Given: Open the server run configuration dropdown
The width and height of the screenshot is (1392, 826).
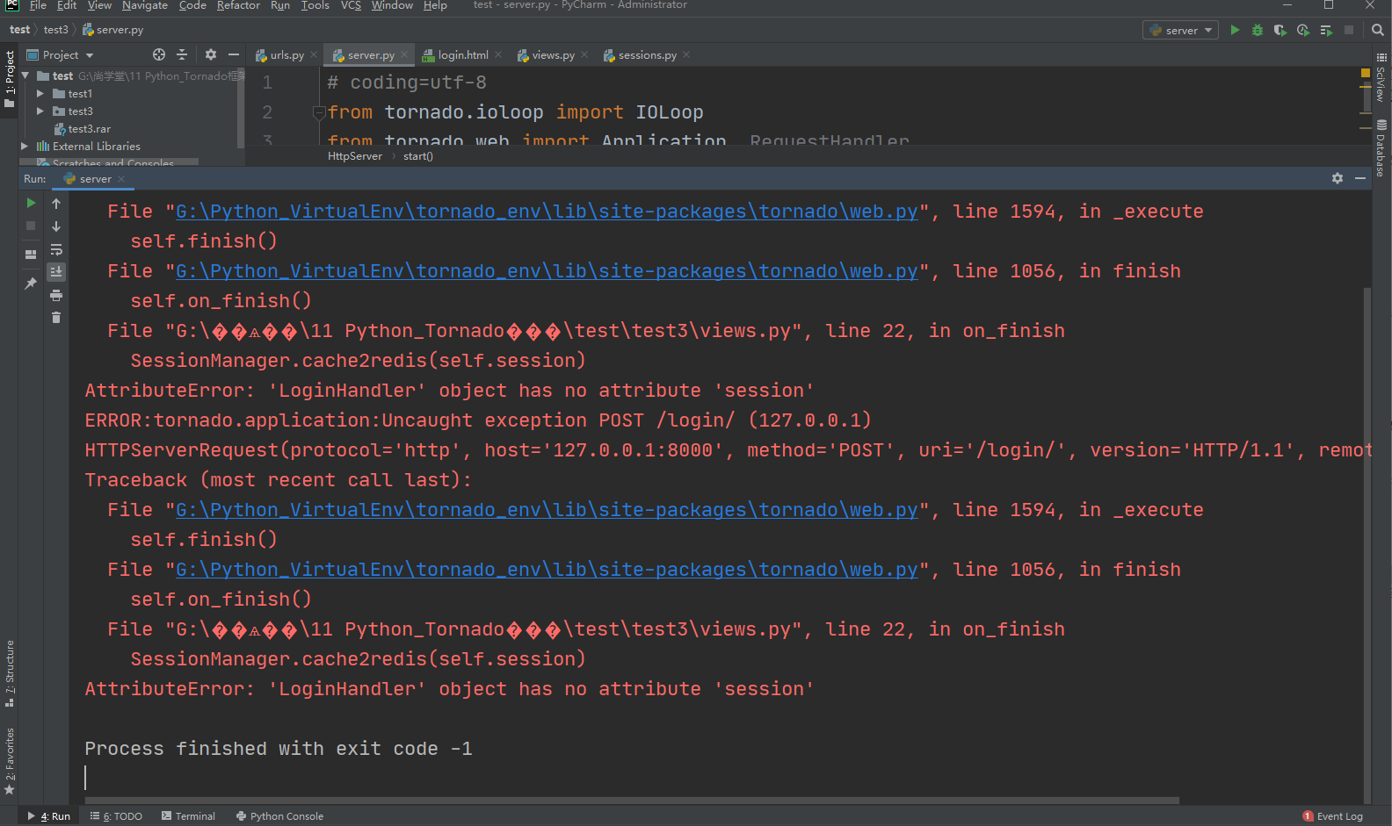Looking at the screenshot, I should pos(1180,30).
